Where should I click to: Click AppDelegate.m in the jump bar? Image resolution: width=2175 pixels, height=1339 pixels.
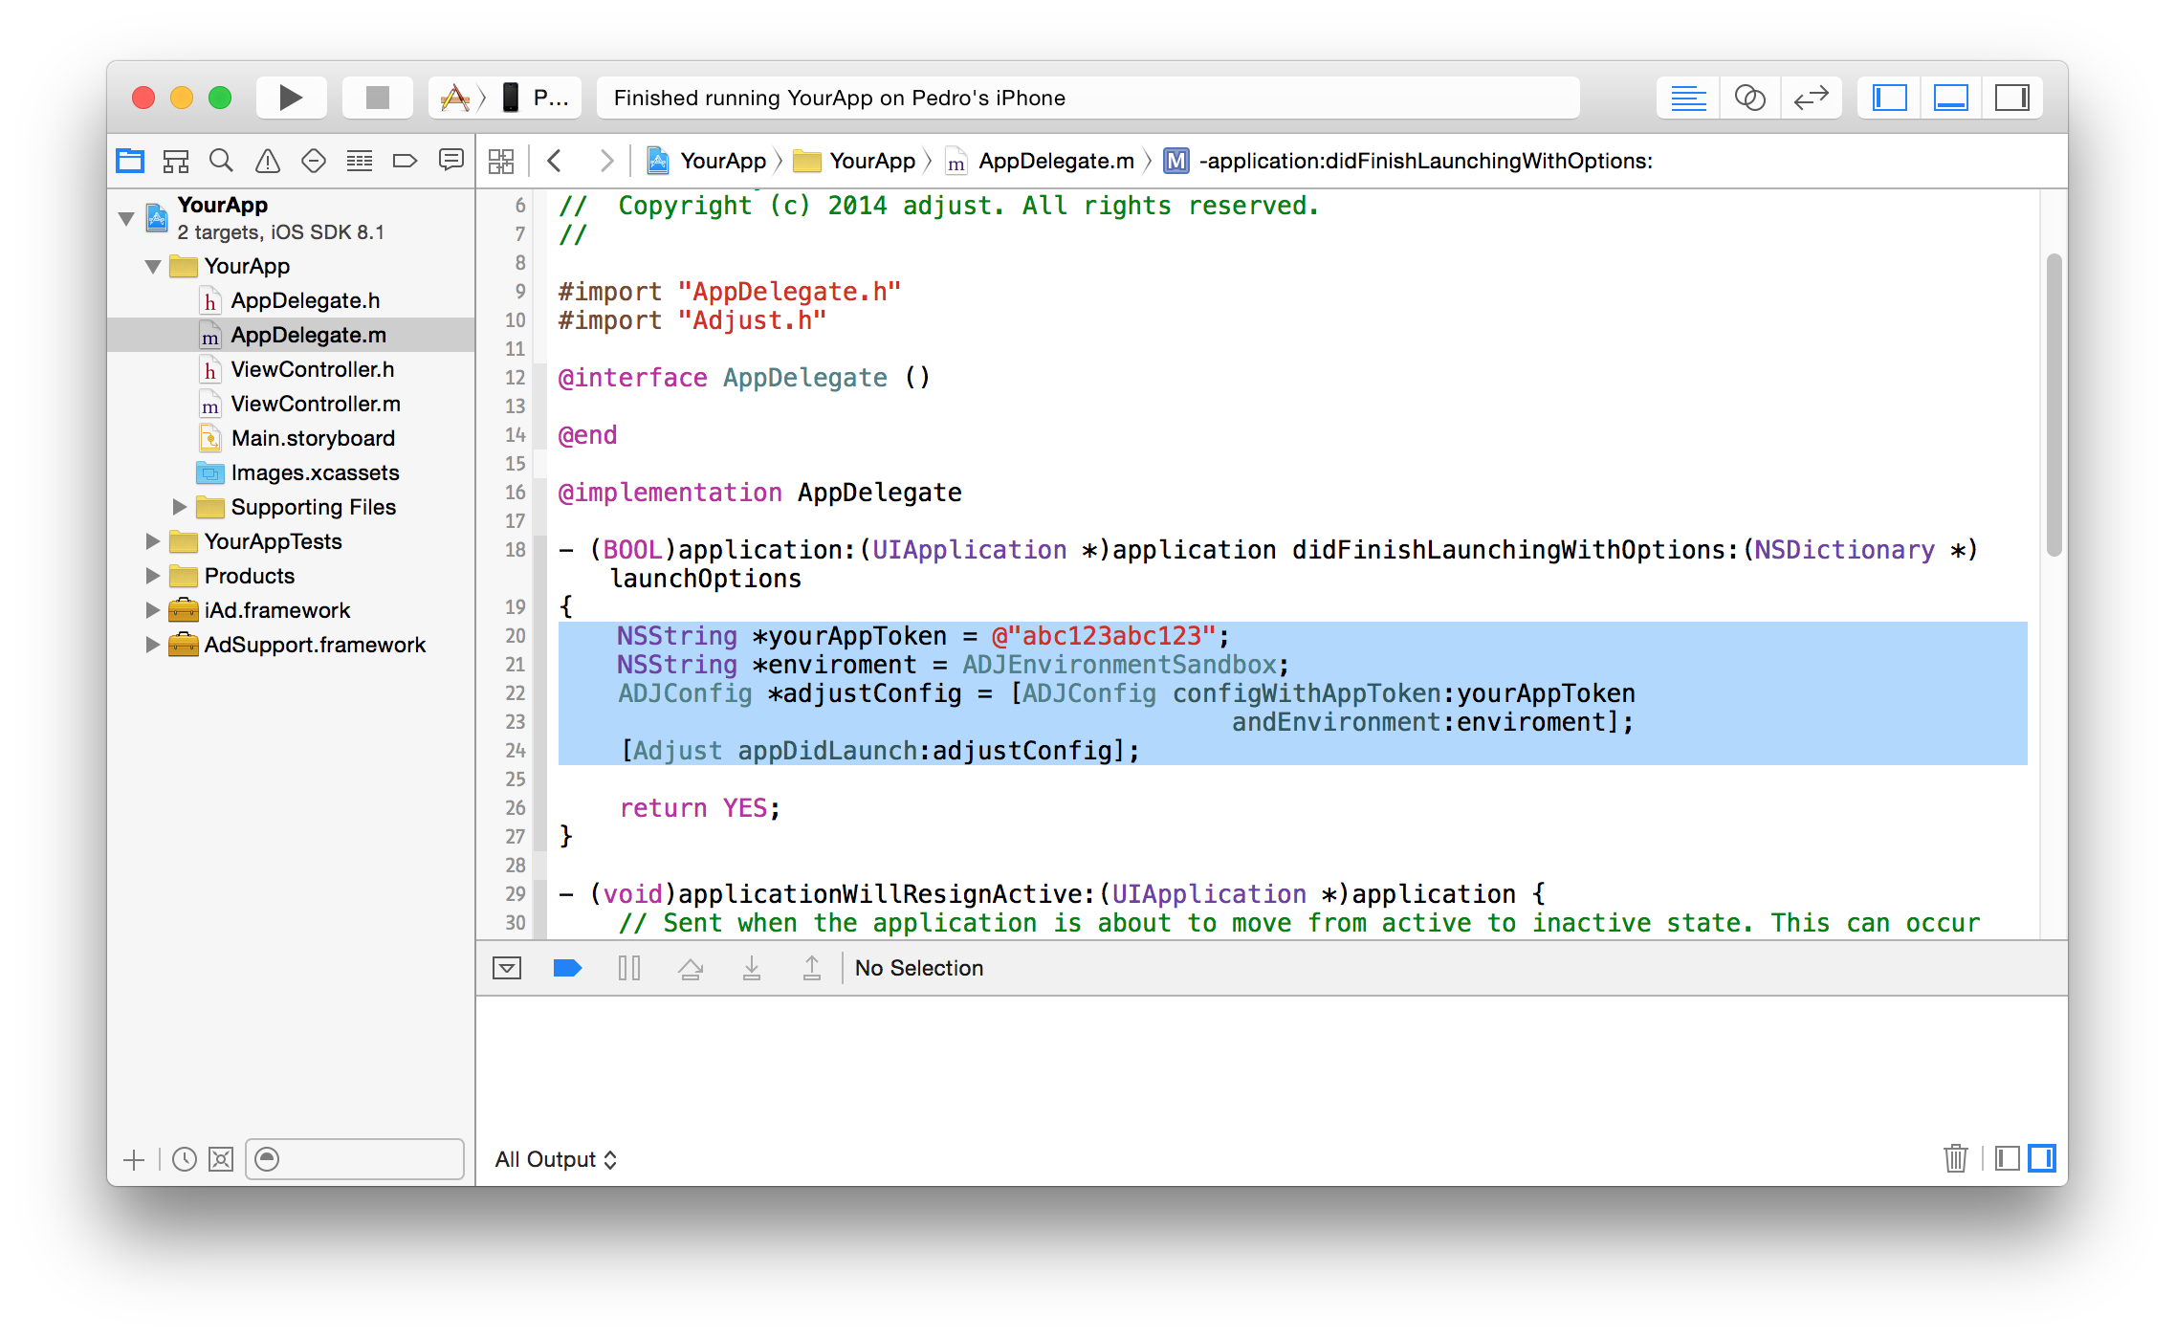(x=1055, y=161)
